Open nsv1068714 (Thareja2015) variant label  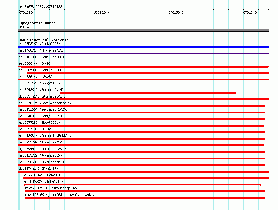[x=41, y=50]
